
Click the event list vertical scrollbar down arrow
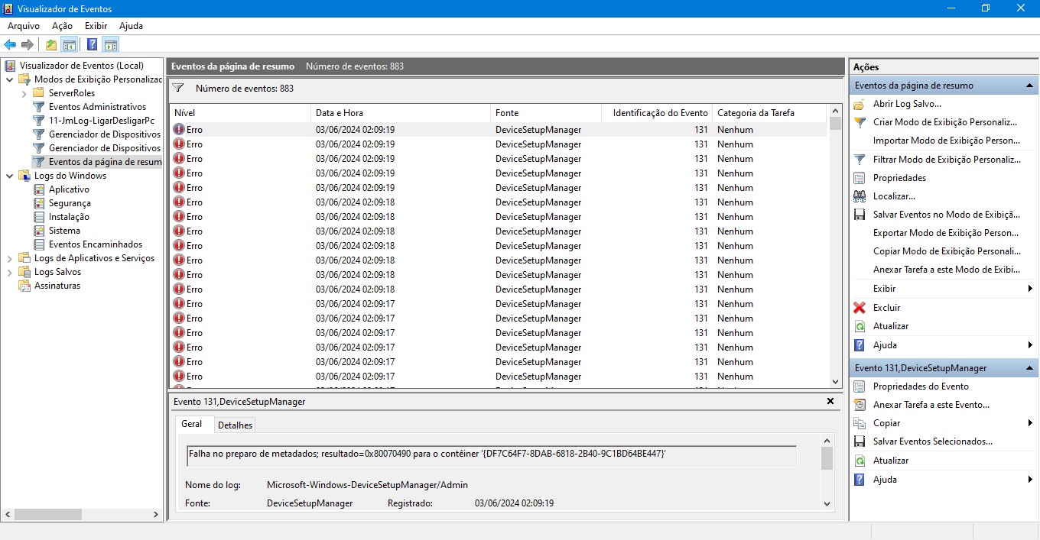835,381
